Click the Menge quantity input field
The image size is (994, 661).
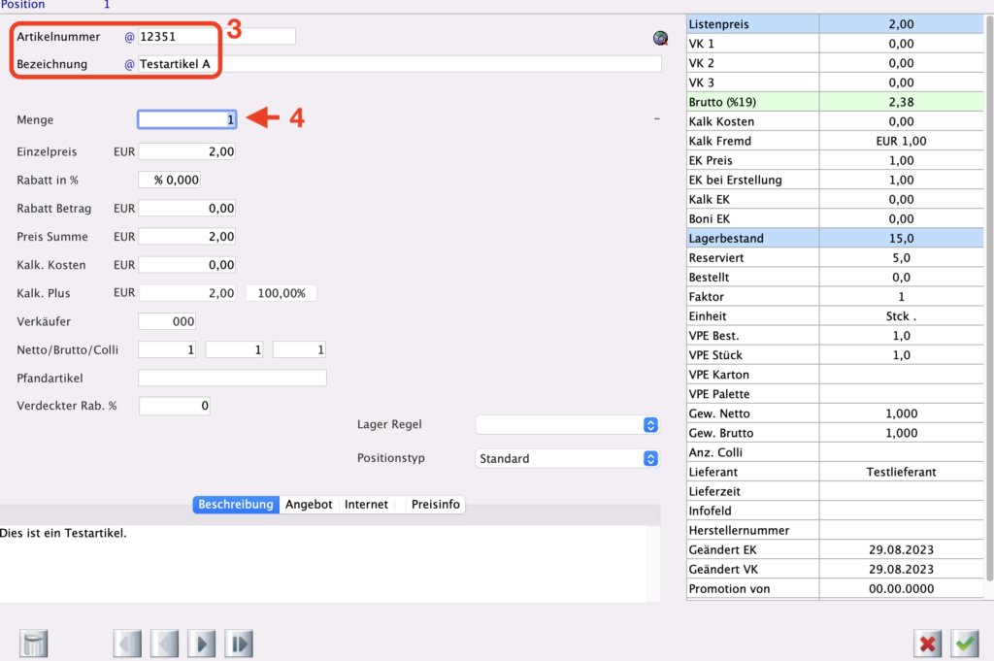pos(186,119)
